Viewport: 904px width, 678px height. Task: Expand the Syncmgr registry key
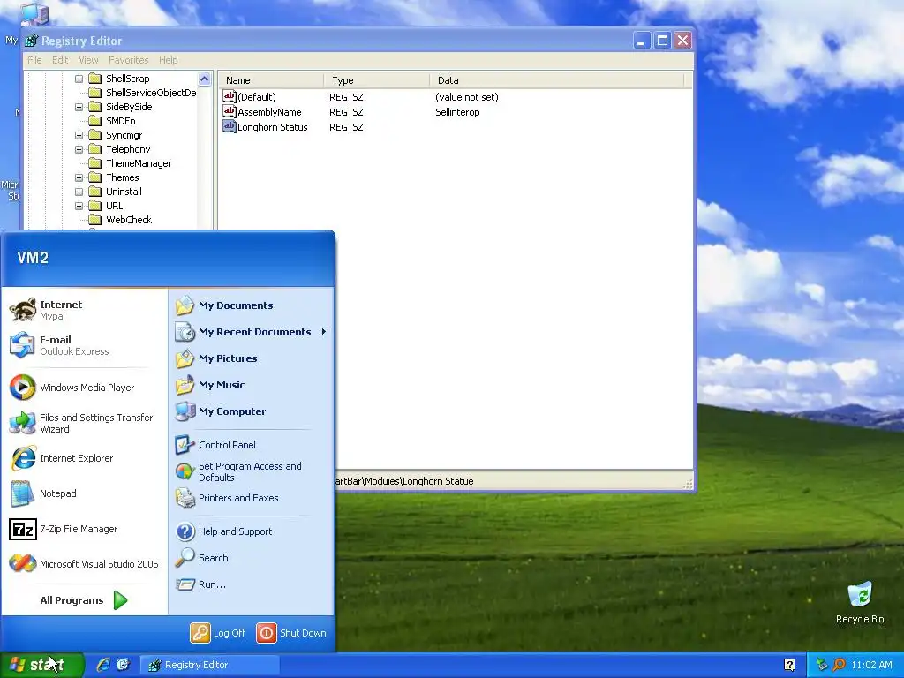(x=79, y=135)
